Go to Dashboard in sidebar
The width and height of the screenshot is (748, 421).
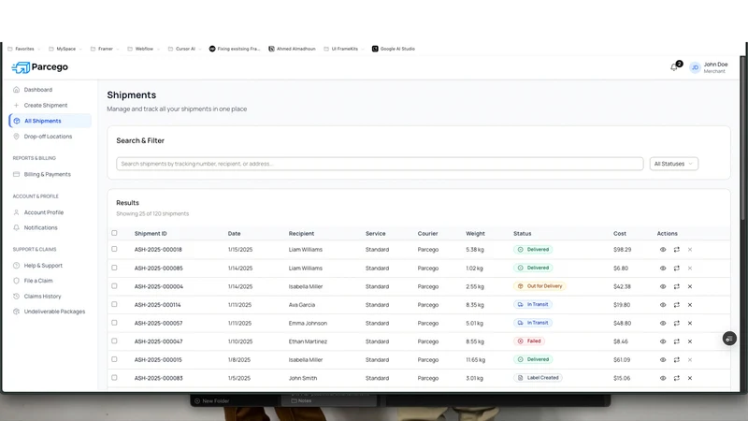click(x=38, y=90)
